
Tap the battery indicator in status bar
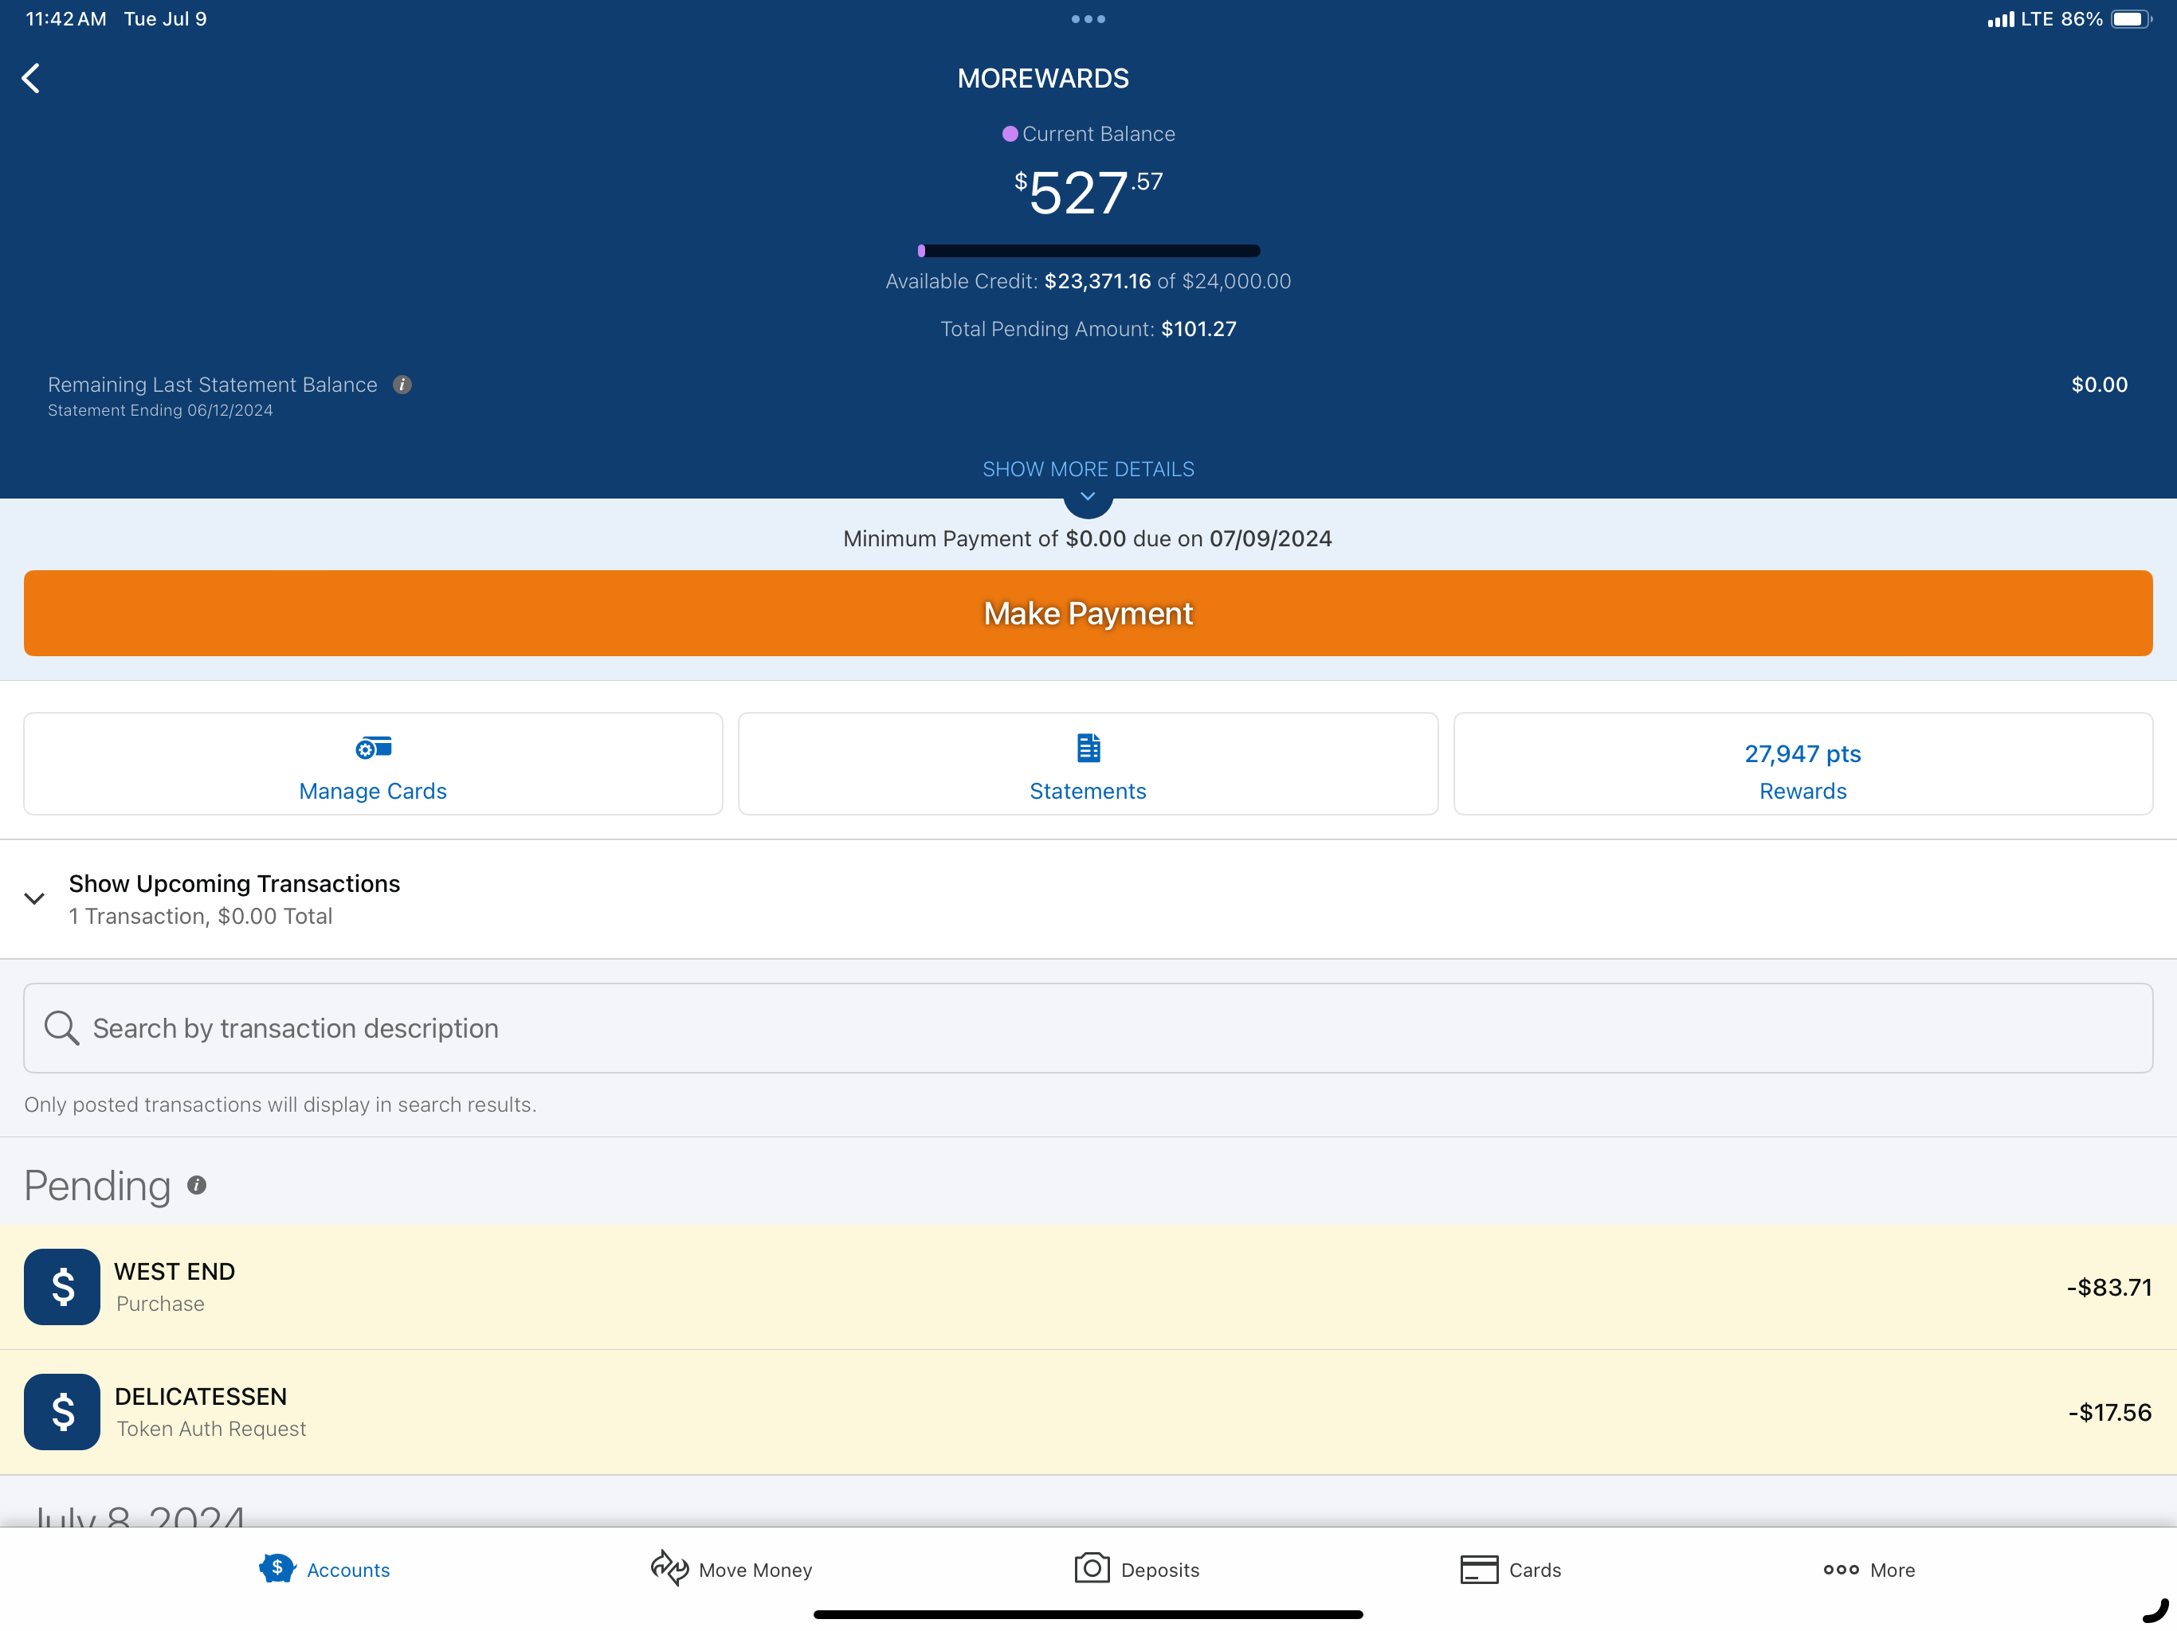point(2131,18)
